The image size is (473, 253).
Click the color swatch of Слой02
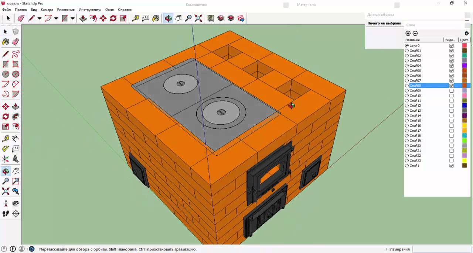(x=465, y=56)
